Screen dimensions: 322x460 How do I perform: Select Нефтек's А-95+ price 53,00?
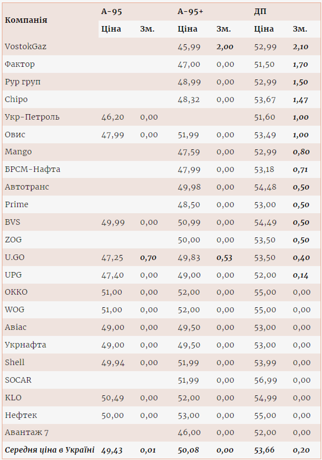pos(189,415)
